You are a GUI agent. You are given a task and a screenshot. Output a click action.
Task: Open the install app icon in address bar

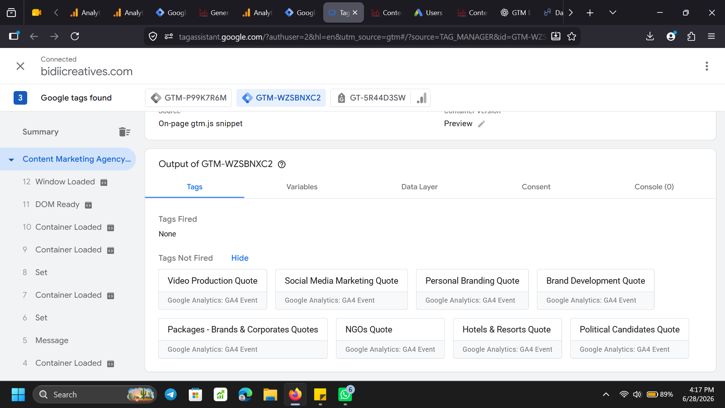(x=556, y=36)
